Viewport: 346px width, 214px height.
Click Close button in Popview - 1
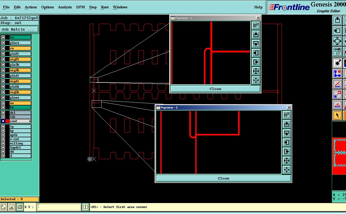tap(215, 89)
